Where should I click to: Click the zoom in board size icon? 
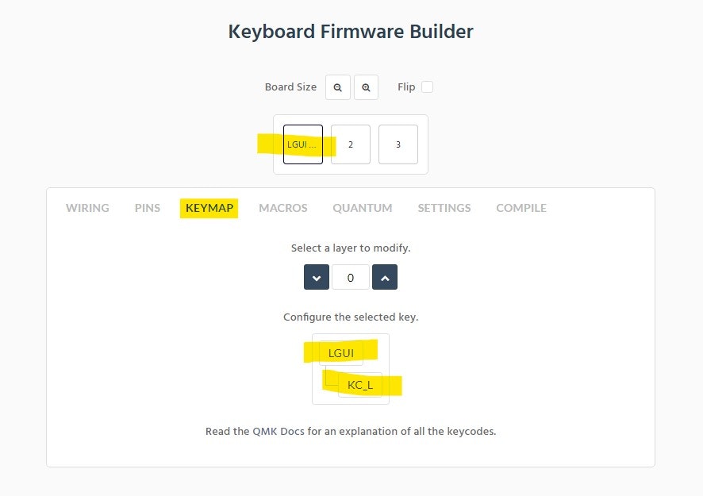coord(366,87)
